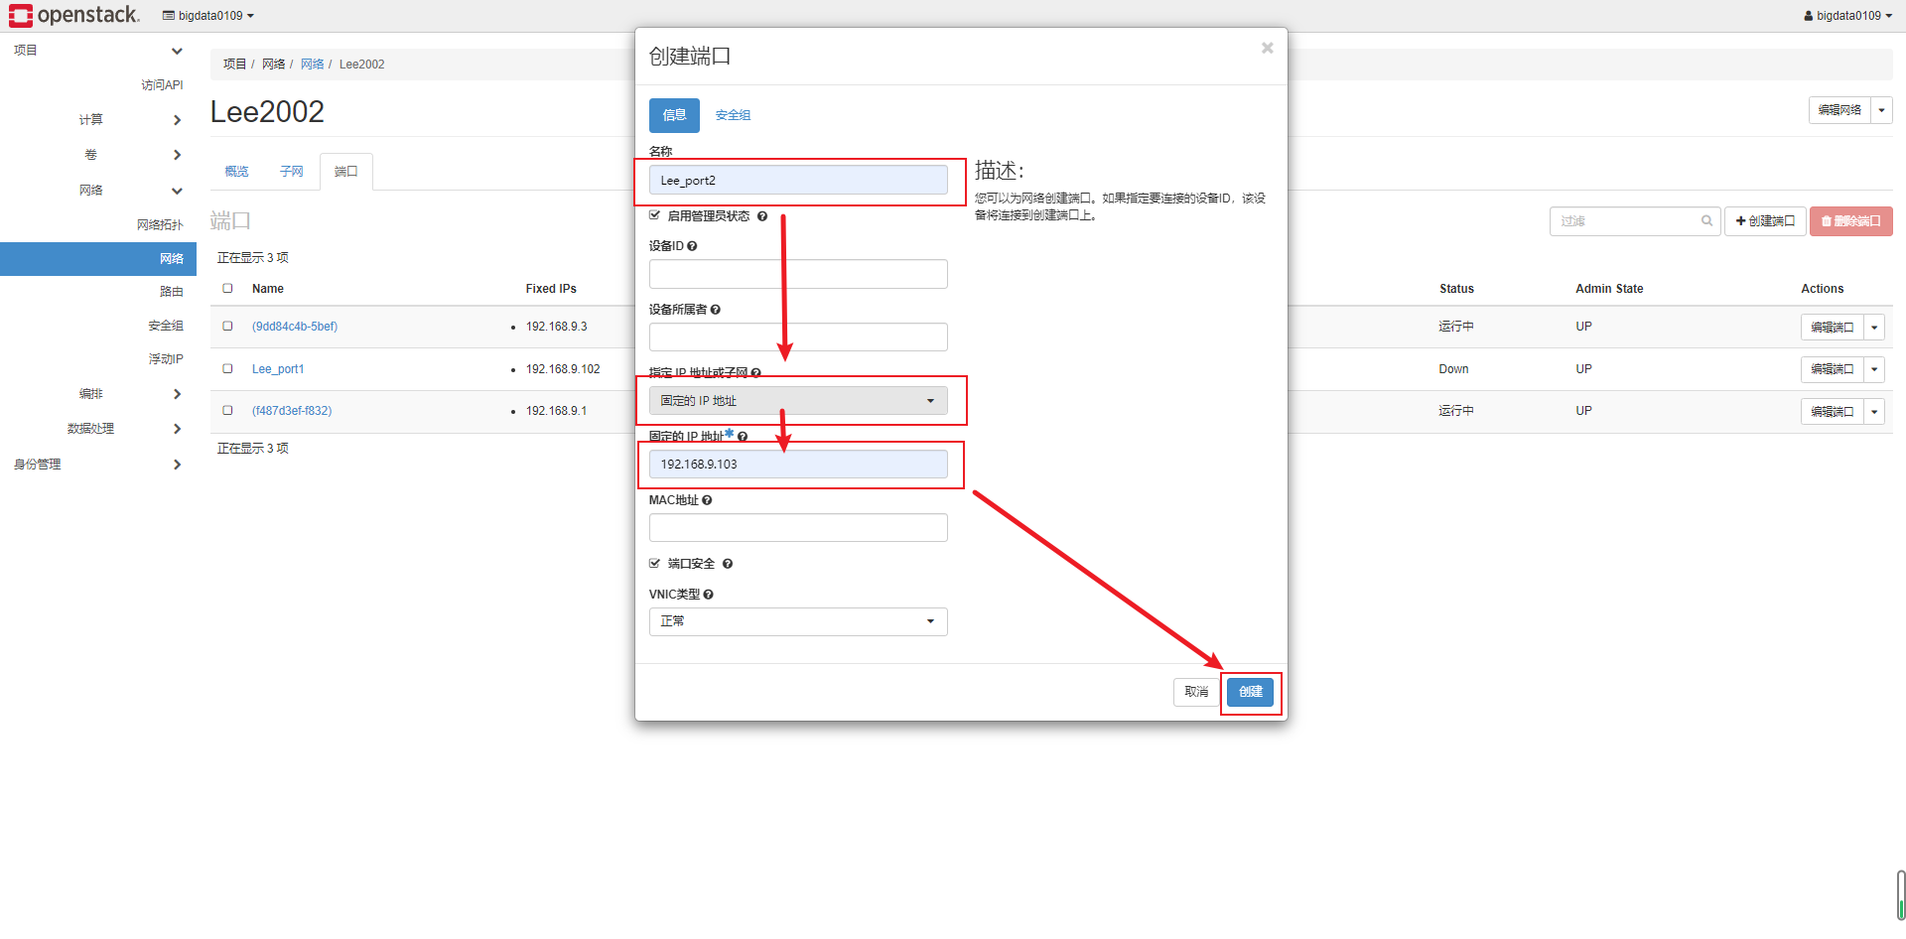The width and height of the screenshot is (1906, 939).
Task: Click the device owner input field
Action: click(x=798, y=337)
